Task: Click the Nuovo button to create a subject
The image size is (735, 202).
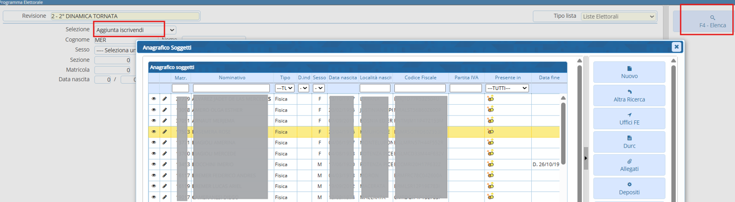Action: [629, 72]
